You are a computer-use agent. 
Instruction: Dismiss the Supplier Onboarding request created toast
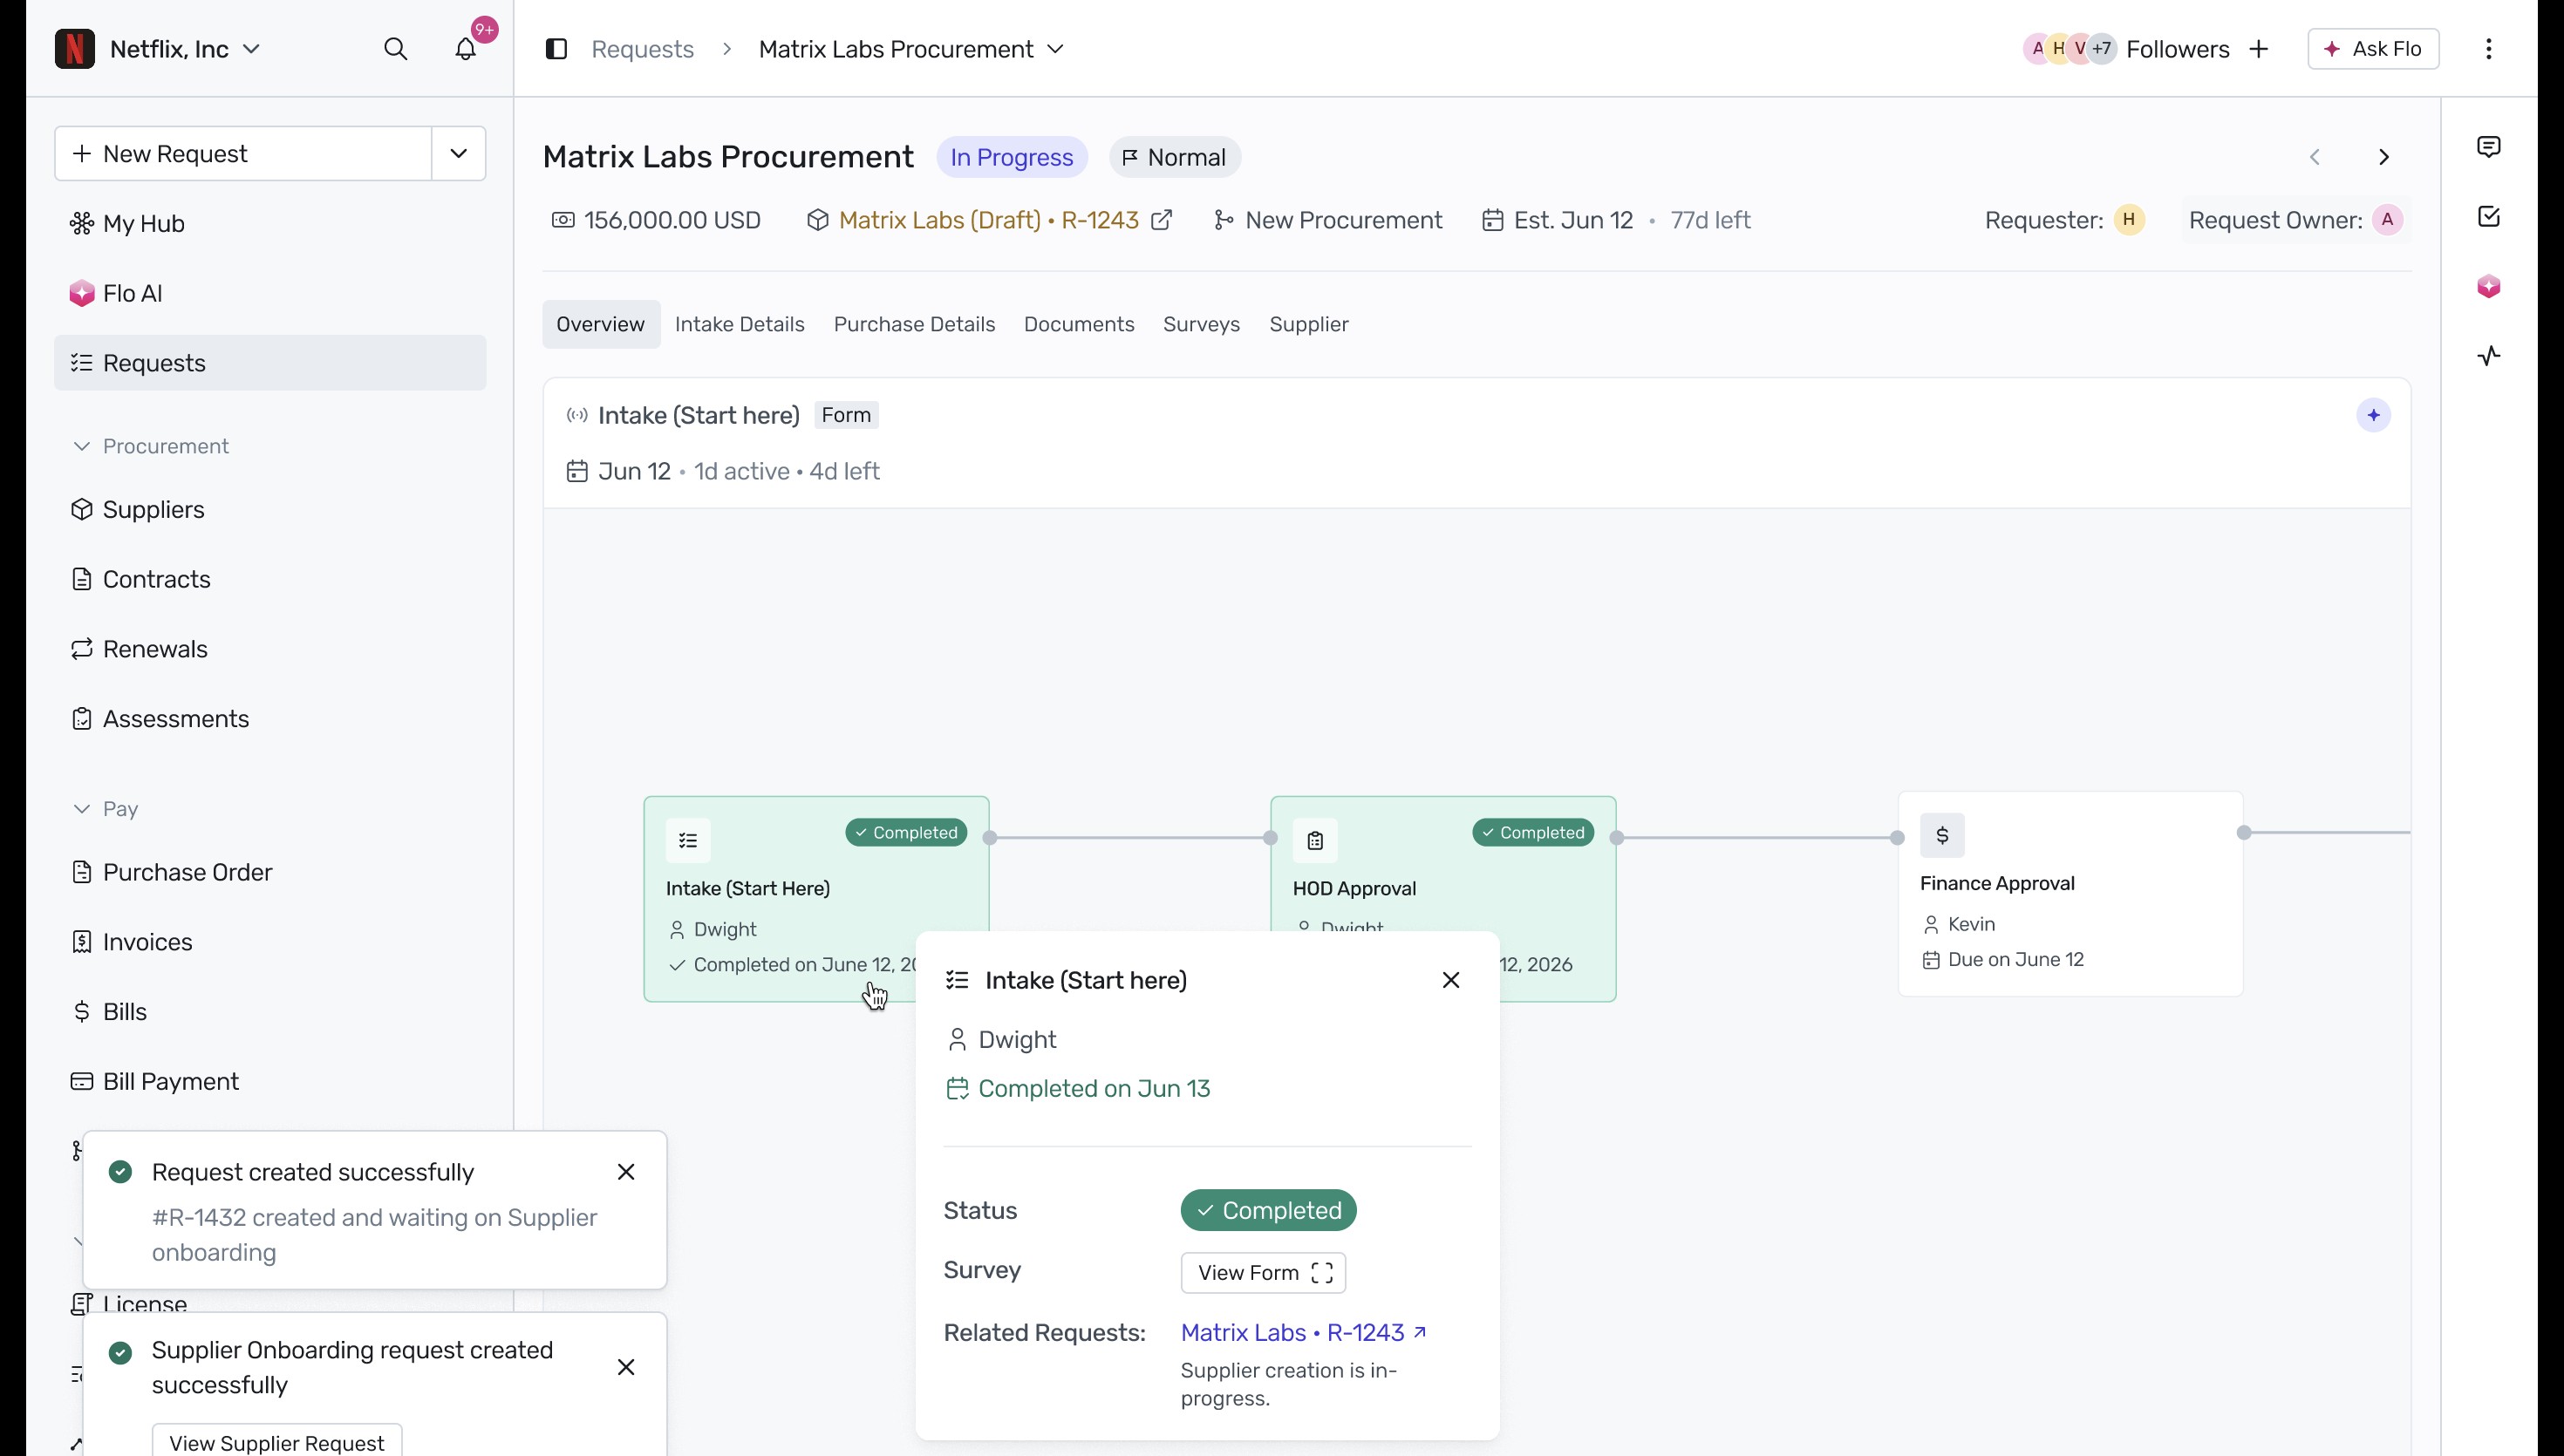coord(626,1367)
